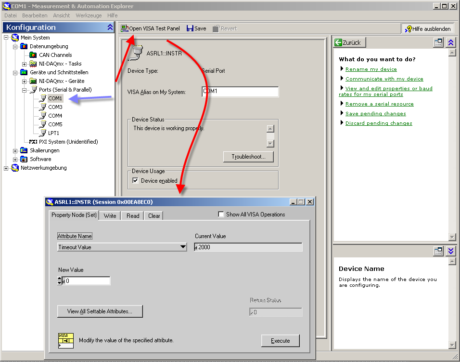Click the VISA Alias text field
Viewport: 460px width, 362px height.
(240, 92)
